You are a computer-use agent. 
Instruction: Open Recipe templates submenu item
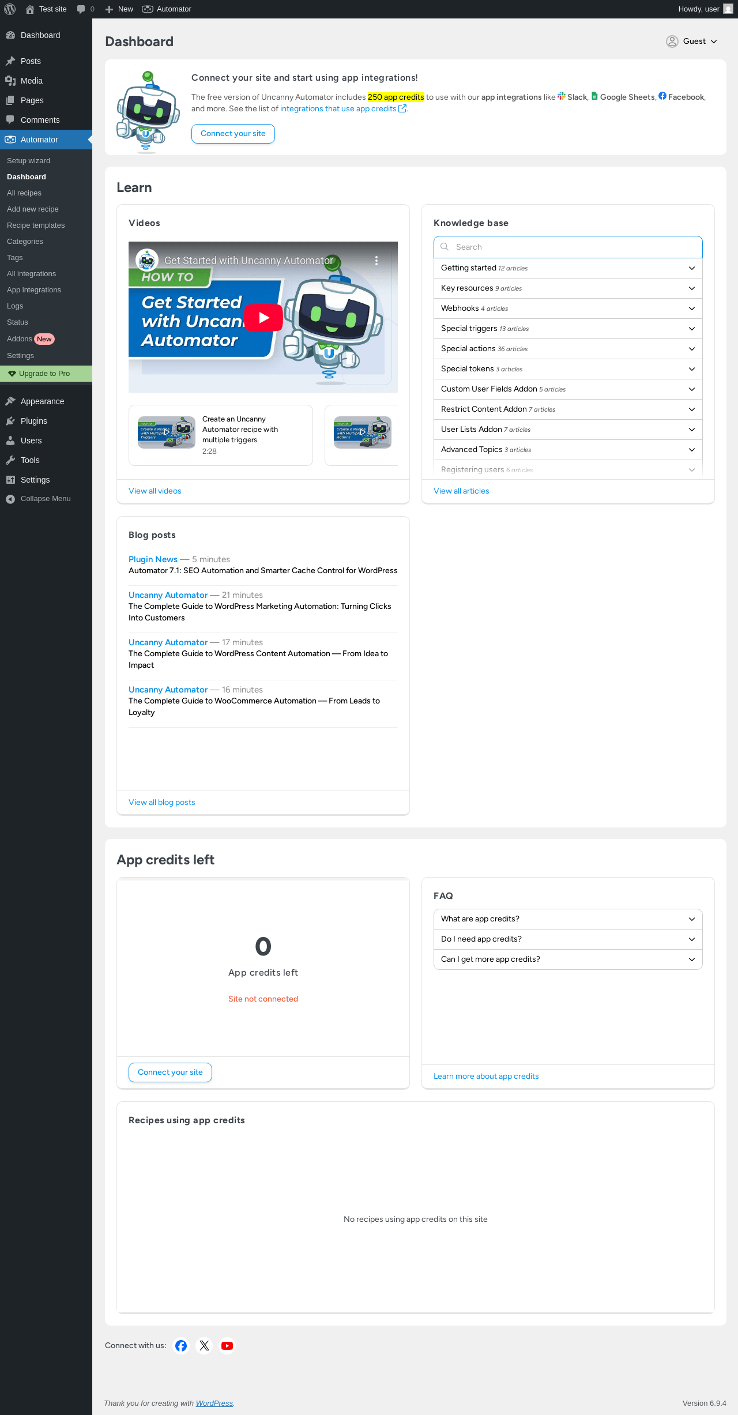pyautogui.click(x=46, y=225)
